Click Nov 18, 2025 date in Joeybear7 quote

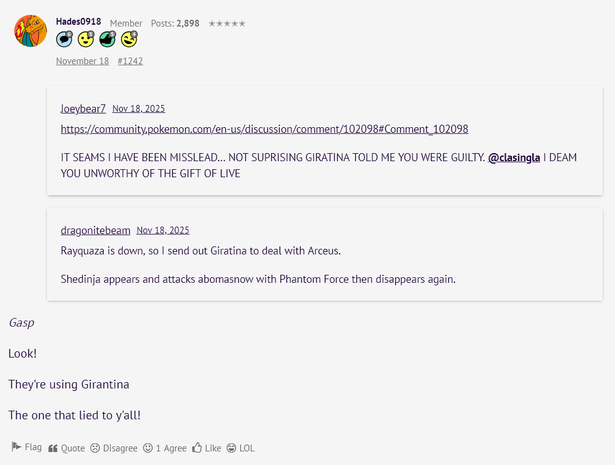pos(138,109)
